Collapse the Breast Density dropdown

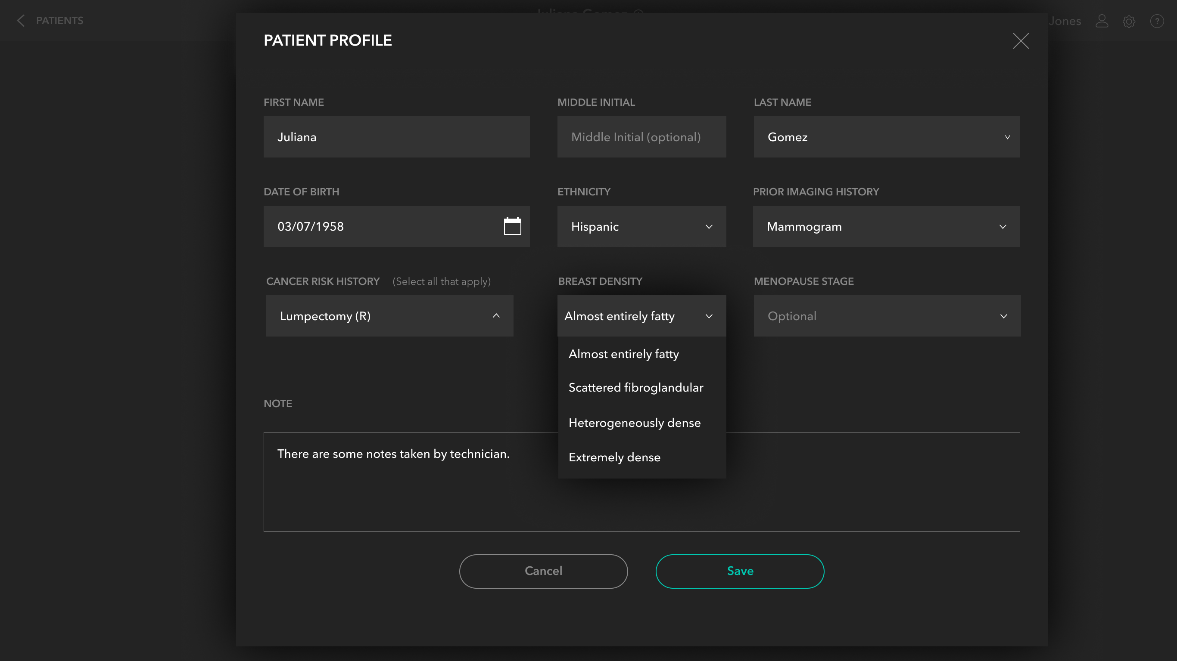pyautogui.click(x=709, y=316)
